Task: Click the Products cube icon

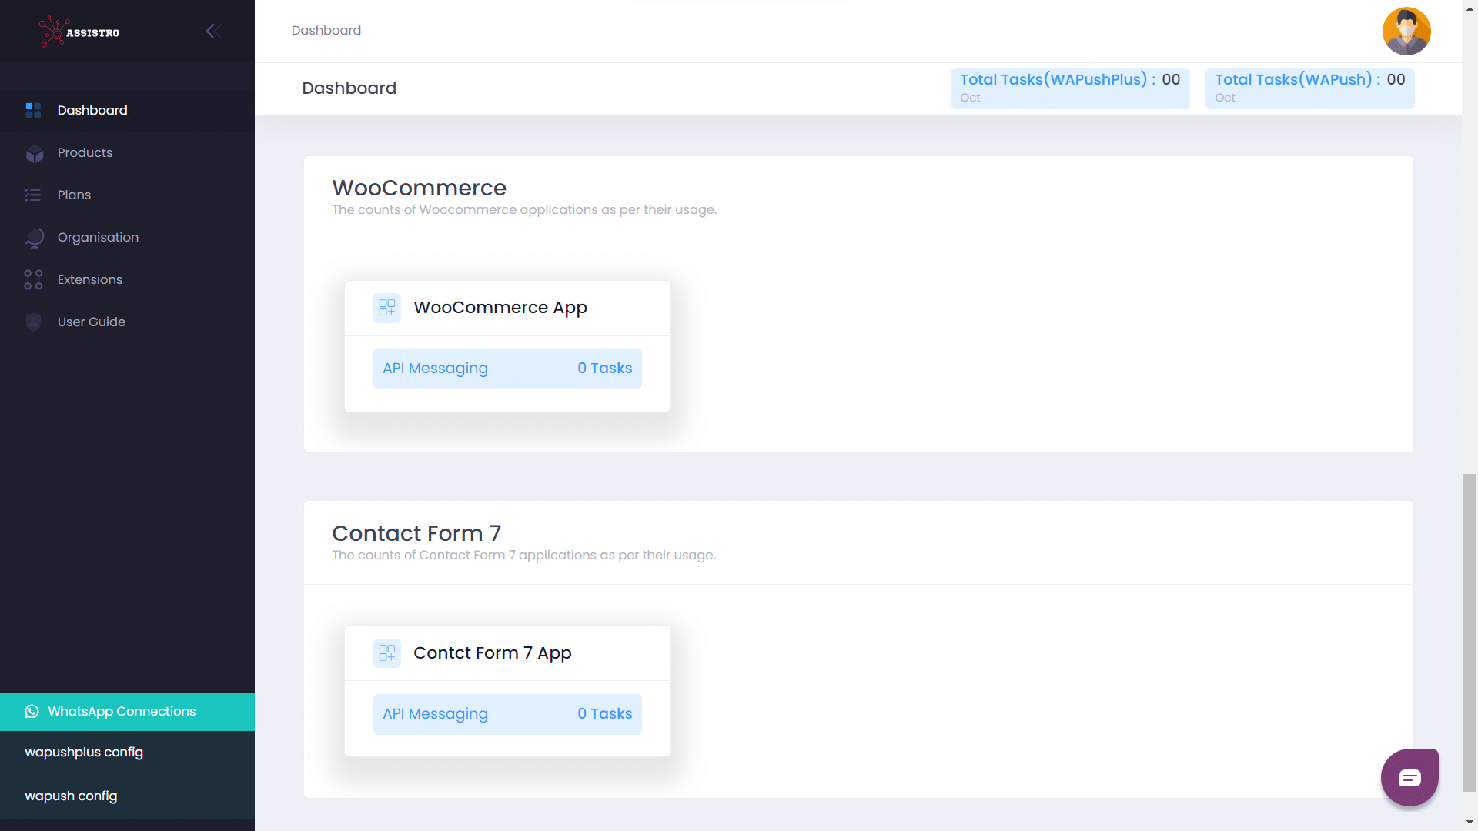Action: click(x=34, y=153)
